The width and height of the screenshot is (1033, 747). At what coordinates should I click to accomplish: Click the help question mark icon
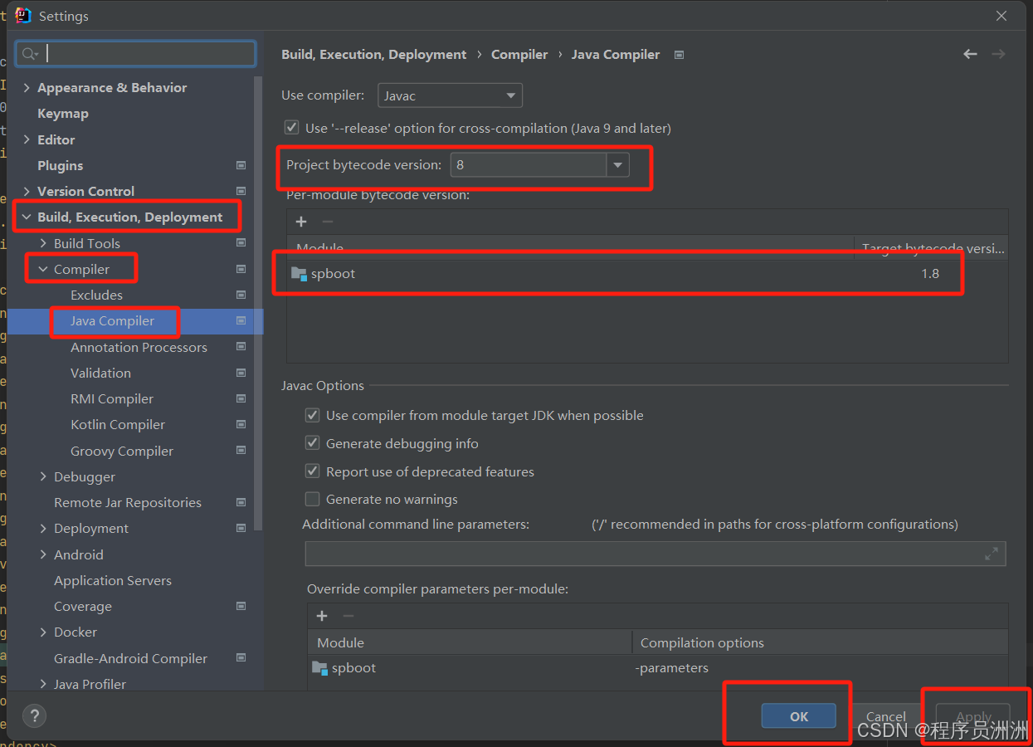click(x=34, y=715)
